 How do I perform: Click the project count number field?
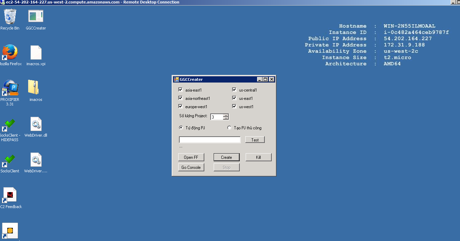pyautogui.click(x=217, y=117)
